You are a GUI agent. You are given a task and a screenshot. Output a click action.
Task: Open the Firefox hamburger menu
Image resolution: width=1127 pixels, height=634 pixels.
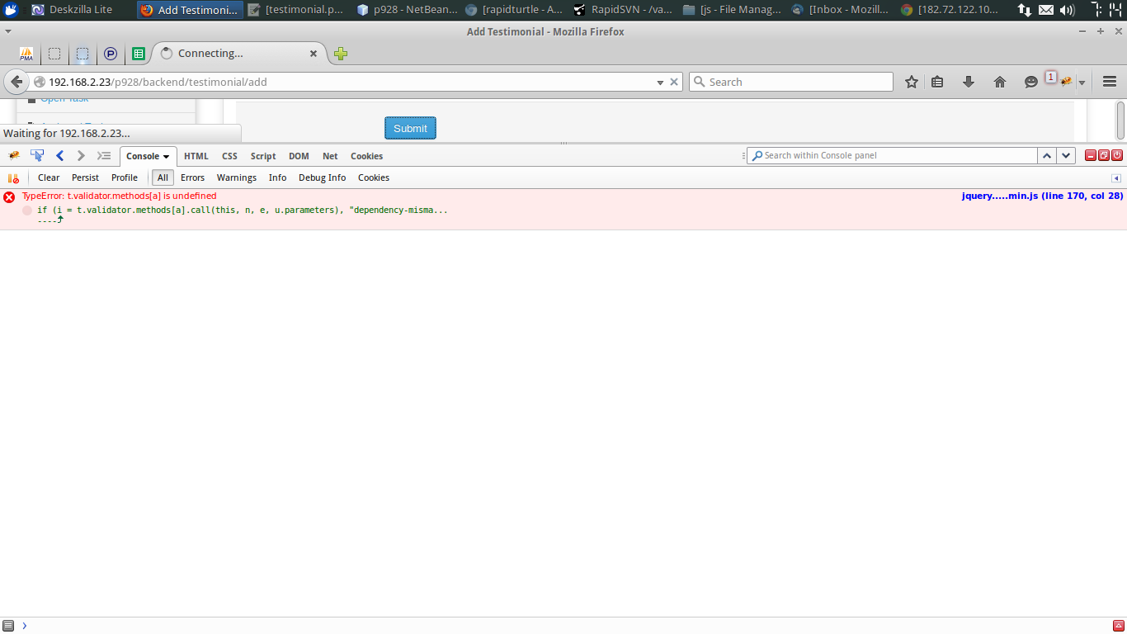coord(1110,82)
